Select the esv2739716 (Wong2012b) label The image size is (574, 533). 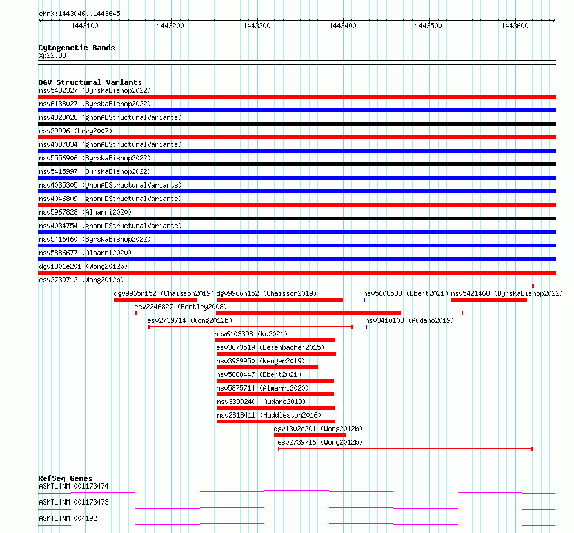point(320,442)
